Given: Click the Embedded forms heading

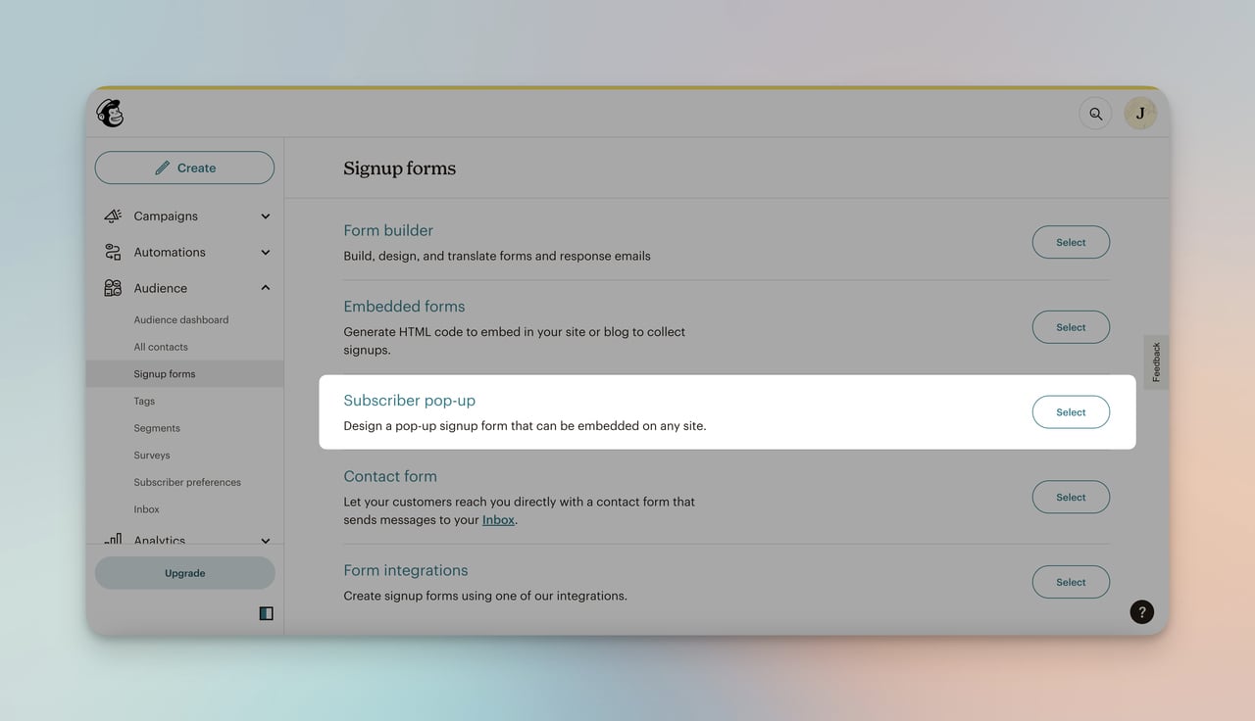Looking at the screenshot, I should point(404,306).
